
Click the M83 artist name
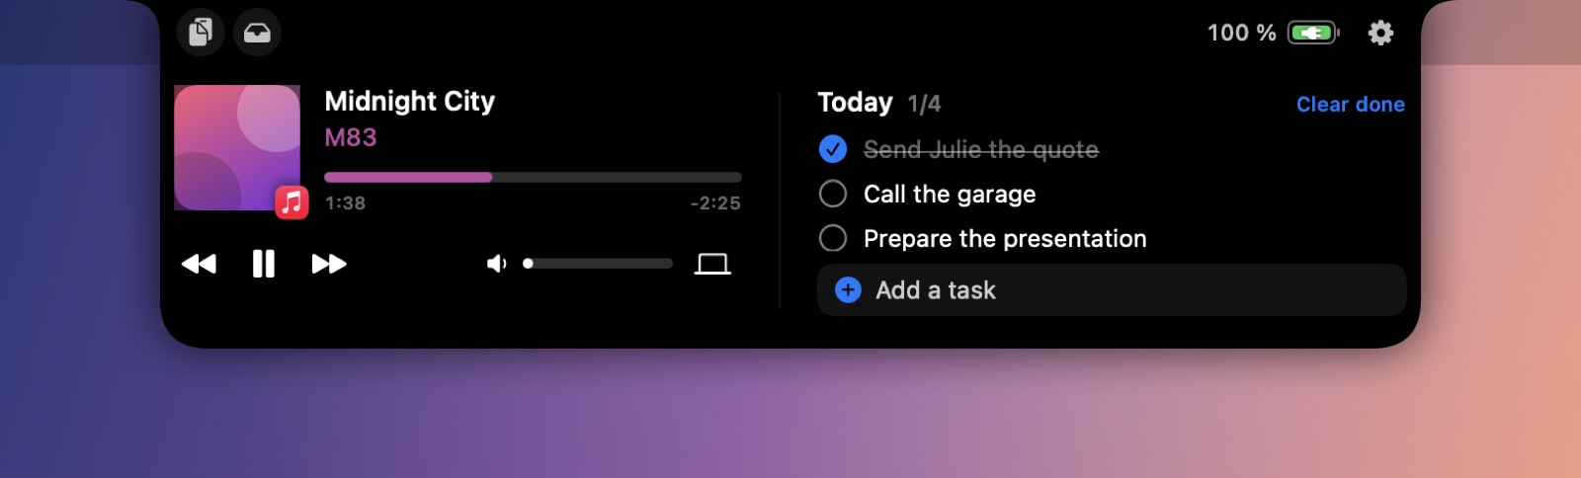coord(351,137)
